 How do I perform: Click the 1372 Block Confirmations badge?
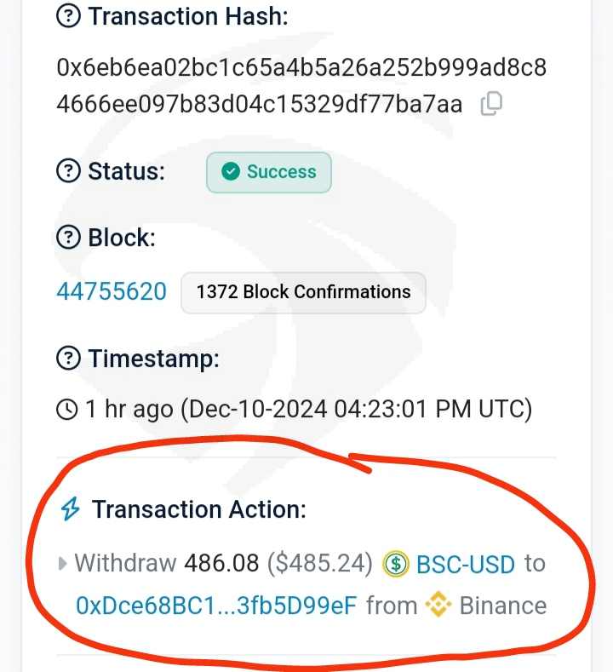pyautogui.click(x=303, y=292)
